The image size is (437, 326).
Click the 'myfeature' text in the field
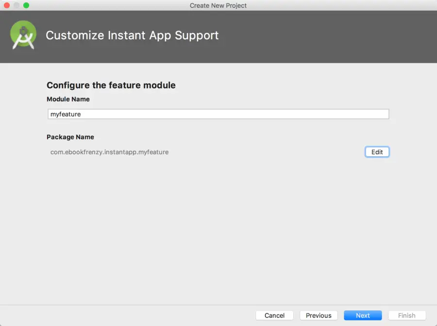click(x=66, y=114)
